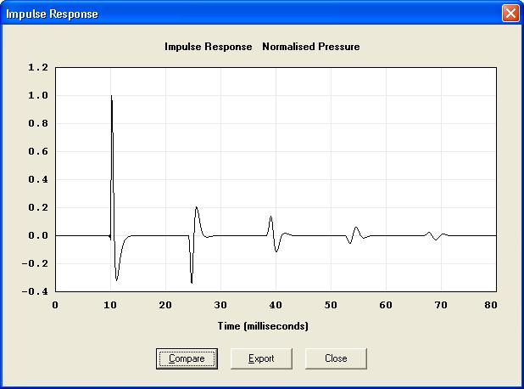Click the reflection peak near 39 ms
The width and height of the screenshot is (524, 389).
tap(270, 217)
